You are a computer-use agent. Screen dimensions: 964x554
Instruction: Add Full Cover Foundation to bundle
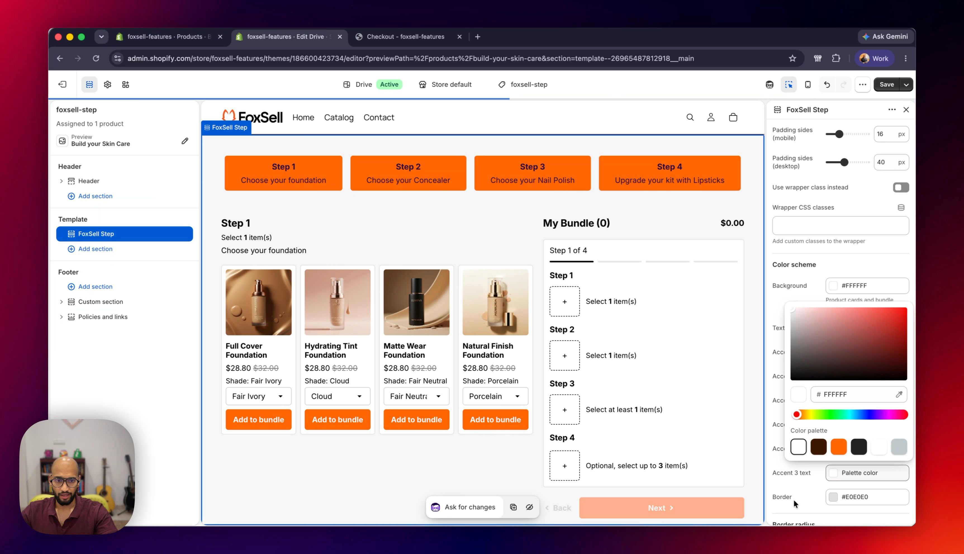(x=258, y=419)
